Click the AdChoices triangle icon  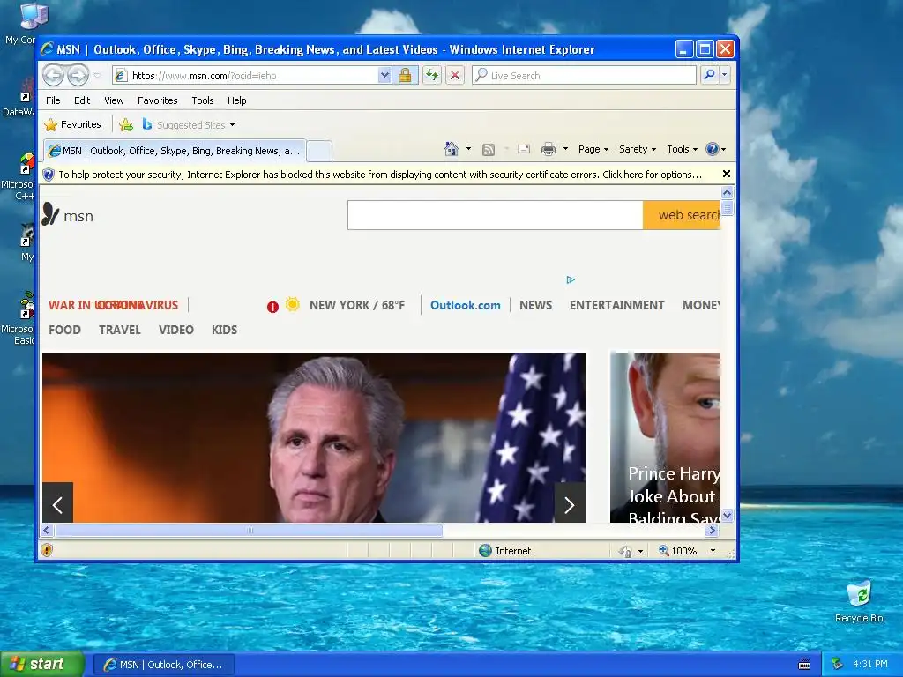click(571, 279)
